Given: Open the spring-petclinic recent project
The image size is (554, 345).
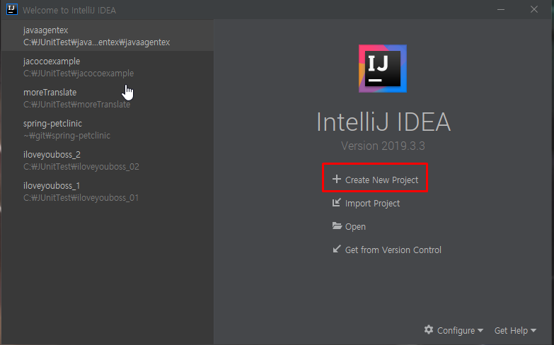Looking at the screenshot, I should 108,129.
